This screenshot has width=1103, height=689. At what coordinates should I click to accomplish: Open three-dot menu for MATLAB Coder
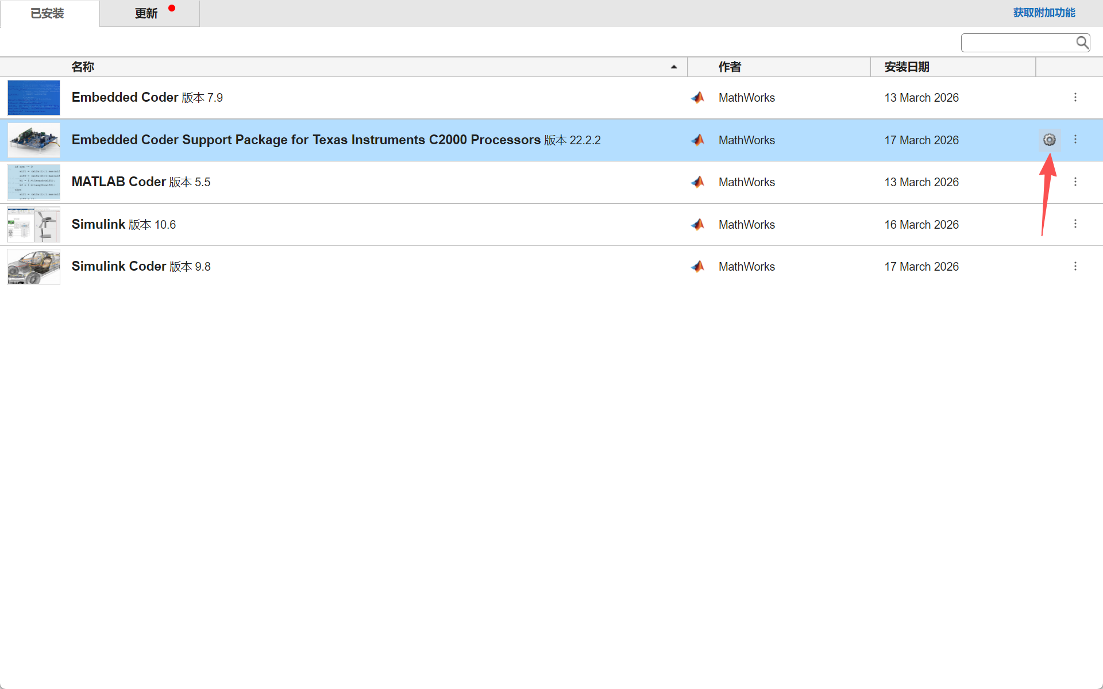[x=1075, y=182]
